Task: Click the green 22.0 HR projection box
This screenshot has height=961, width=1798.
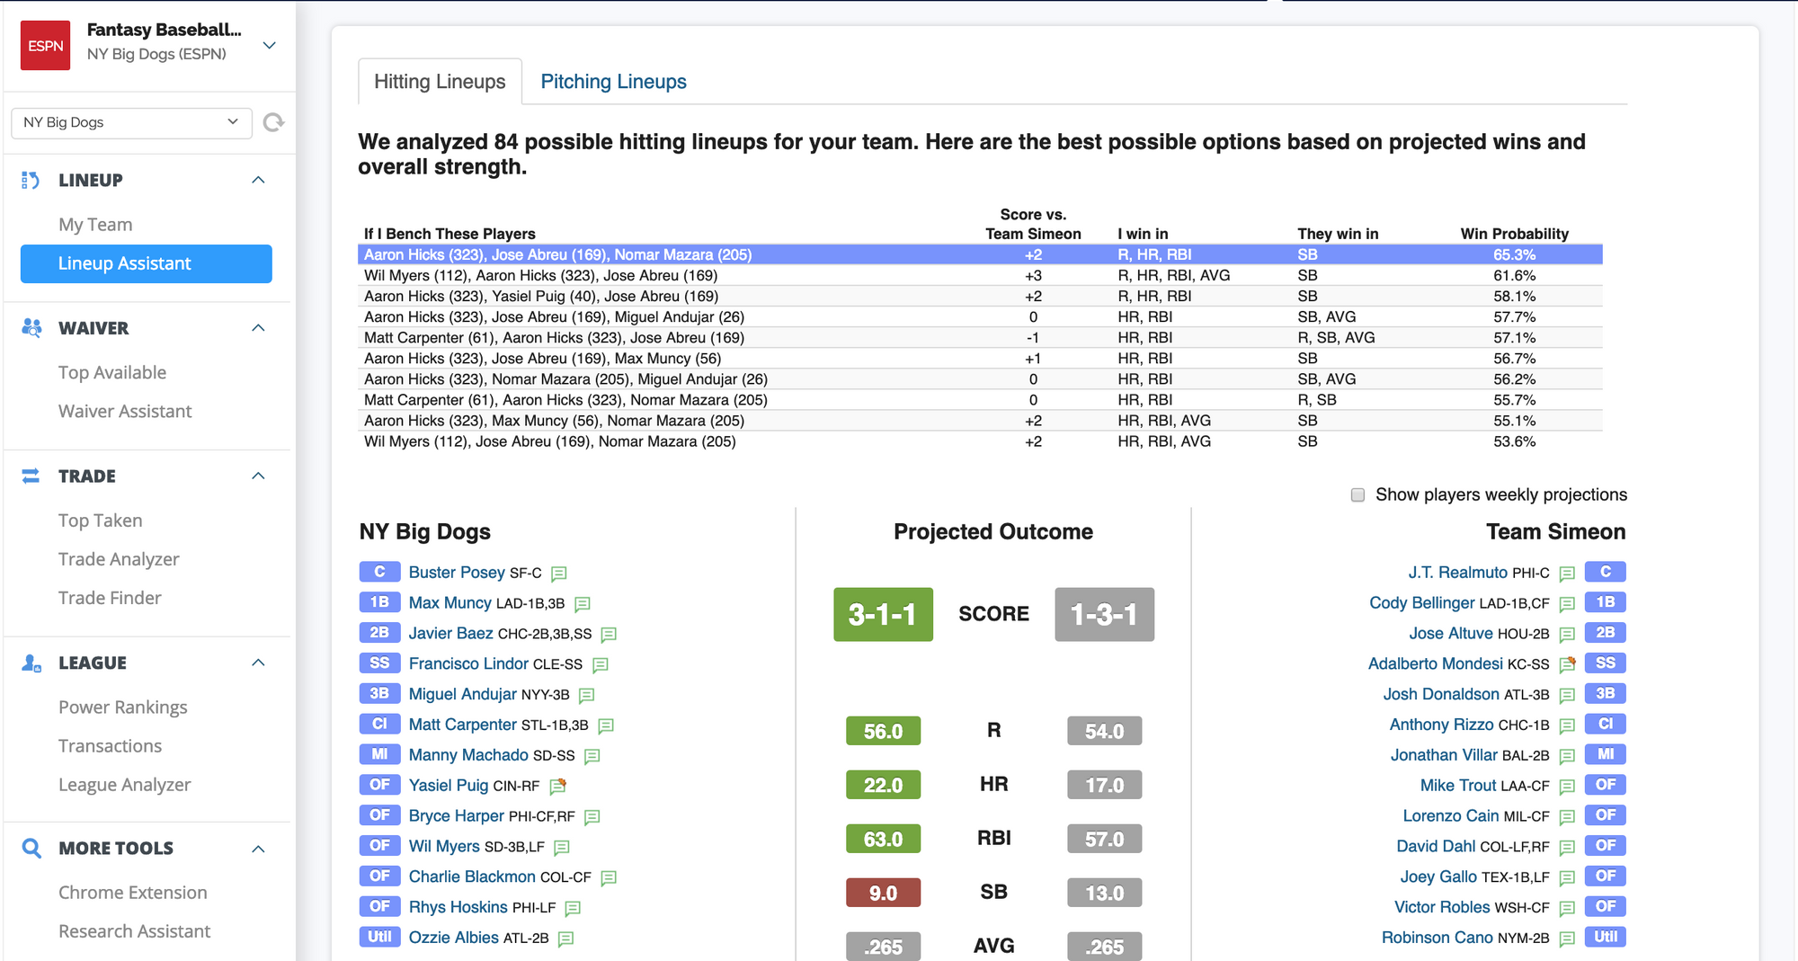Action: tap(883, 785)
